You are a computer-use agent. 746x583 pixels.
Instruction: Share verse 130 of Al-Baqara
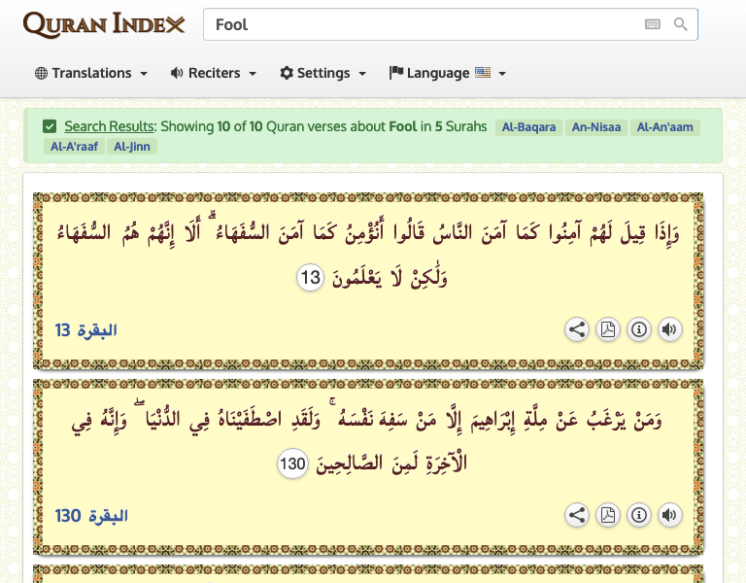(x=577, y=515)
